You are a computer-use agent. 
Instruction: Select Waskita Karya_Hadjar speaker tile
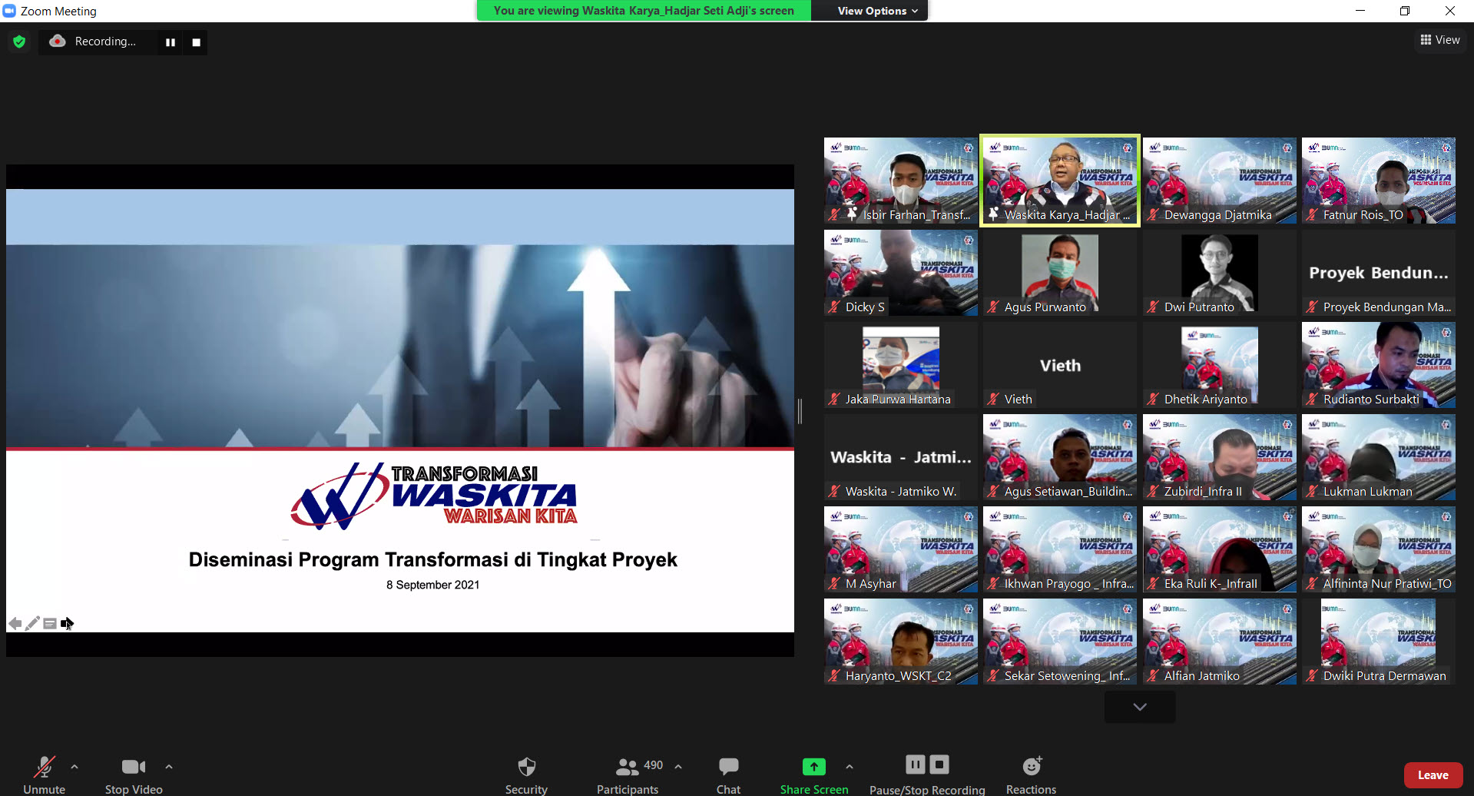1060,181
